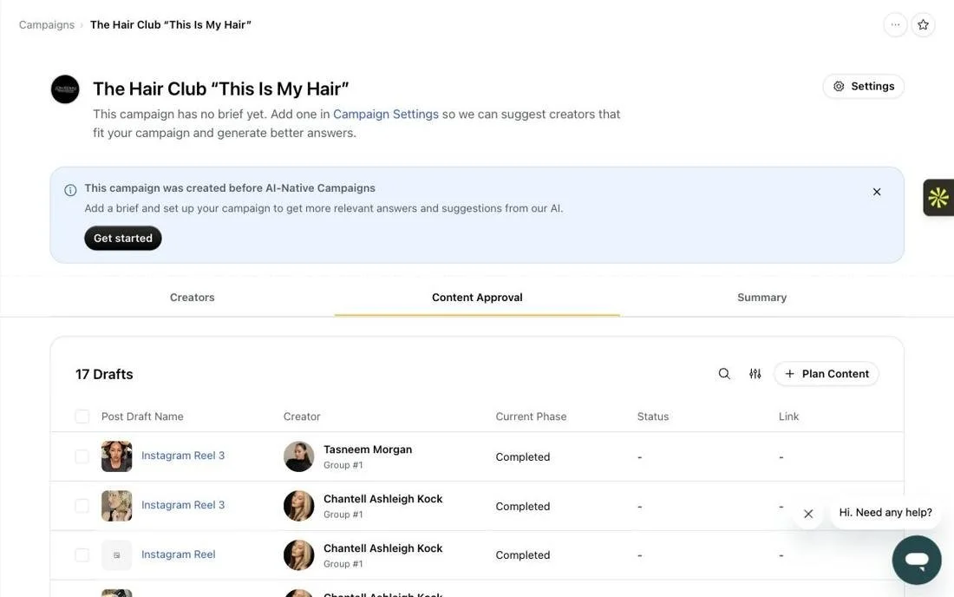Open the Summary tab
The image size is (954, 597).
pos(761,298)
